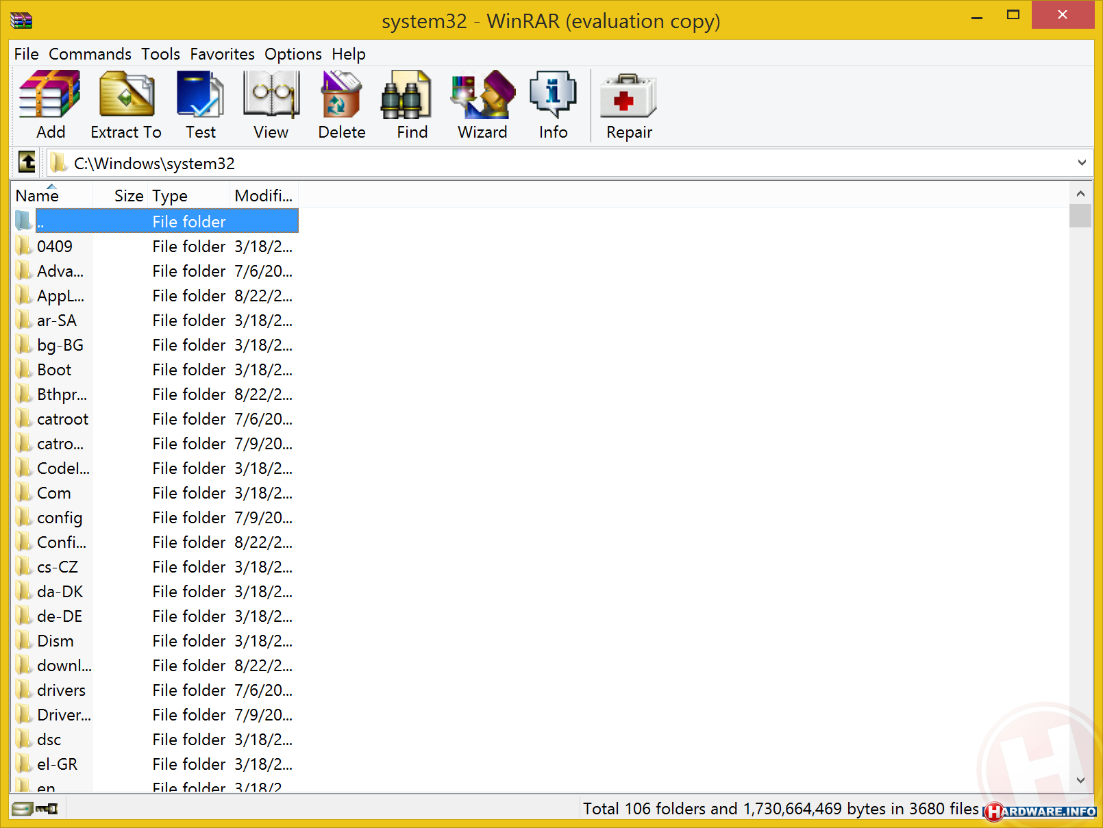The width and height of the screenshot is (1103, 828).
Task: Click the Extract To toolbar icon
Action: pyautogui.click(x=126, y=105)
